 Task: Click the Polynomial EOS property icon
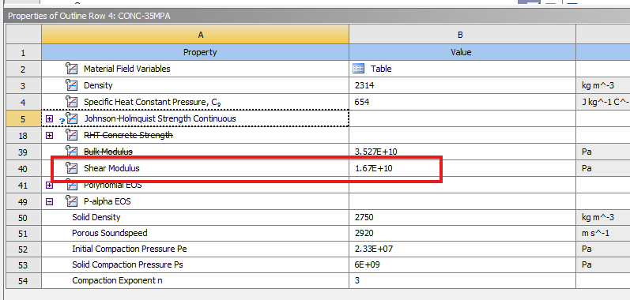tap(71, 185)
